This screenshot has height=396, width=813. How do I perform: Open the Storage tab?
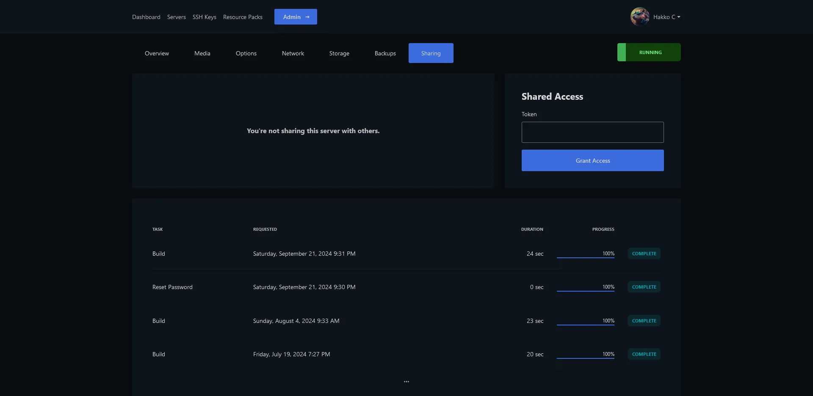pos(339,53)
